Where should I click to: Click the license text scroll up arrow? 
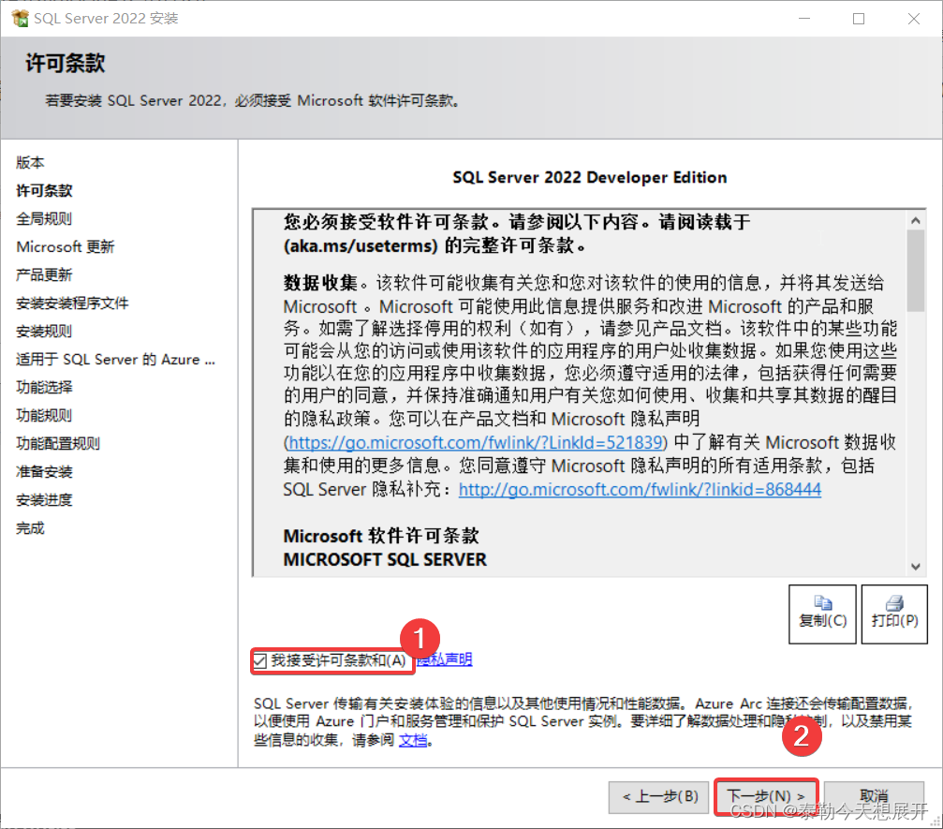(915, 221)
